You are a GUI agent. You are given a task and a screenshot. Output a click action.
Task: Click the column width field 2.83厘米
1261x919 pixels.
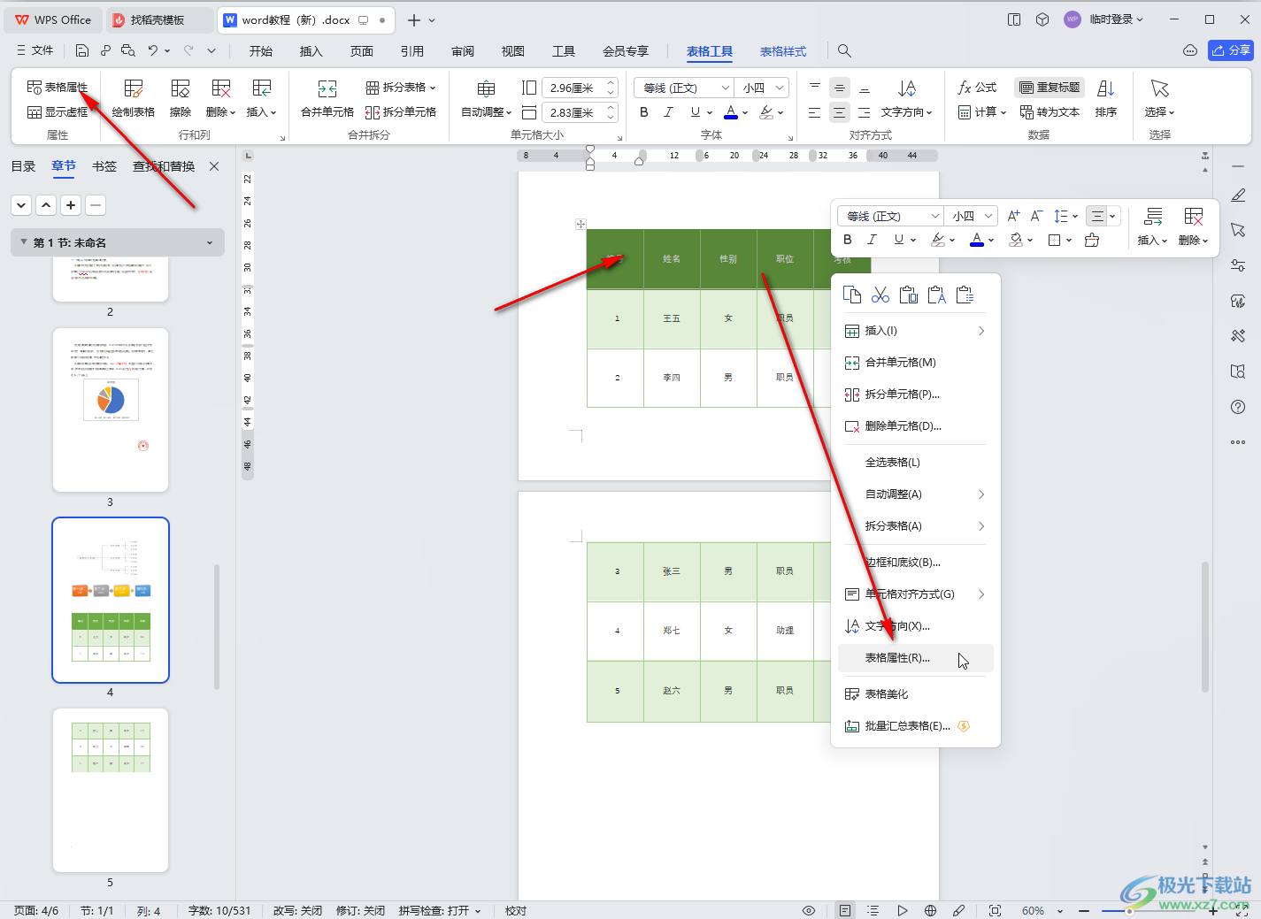coord(573,112)
